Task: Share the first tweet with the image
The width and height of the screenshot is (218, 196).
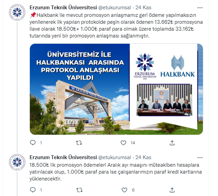Action: coord(172,143)
